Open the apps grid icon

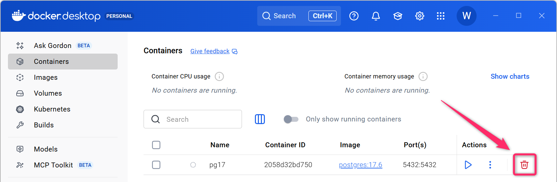pyautogui.click(x=440, y=16)
